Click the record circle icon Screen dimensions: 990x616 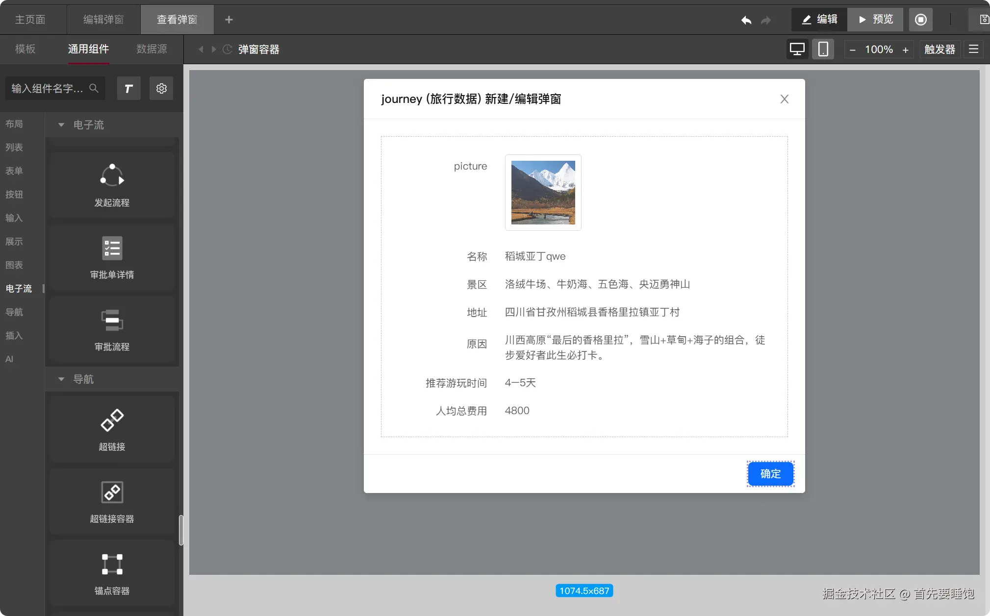click(920, 20)
